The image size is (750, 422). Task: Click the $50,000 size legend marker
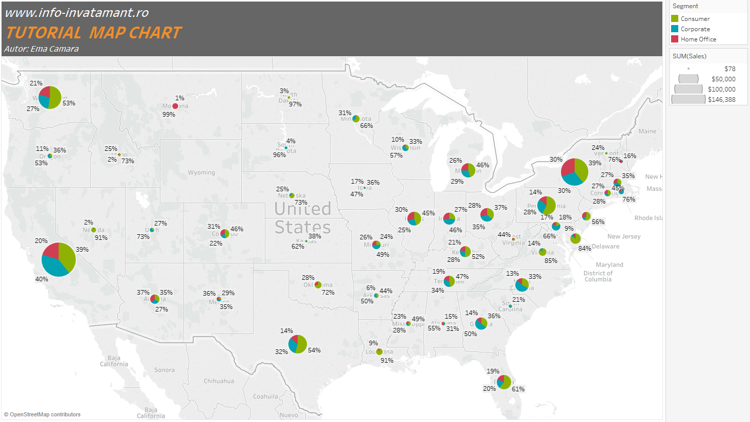coord(689,79)
